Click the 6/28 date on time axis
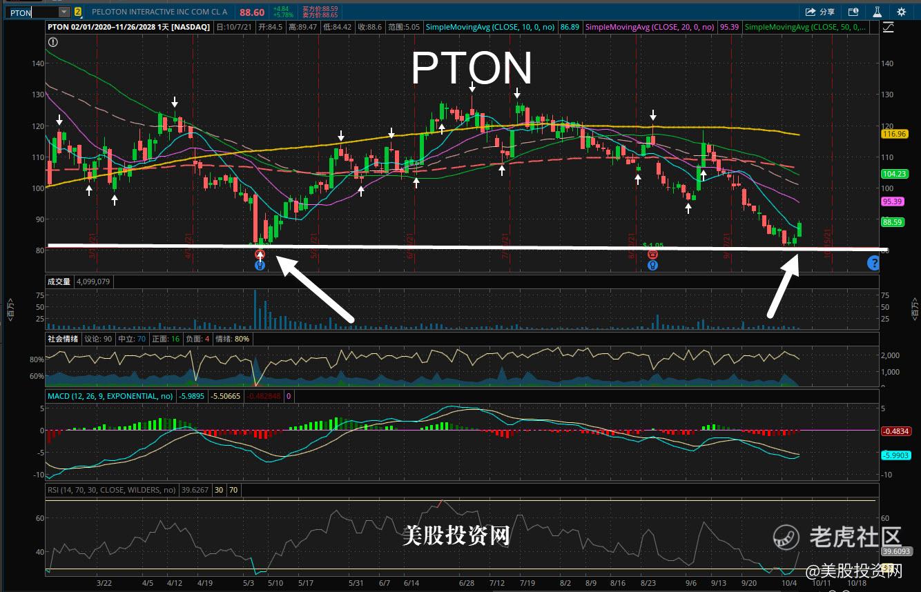This screenshot has width=921, height=592. 467,583
